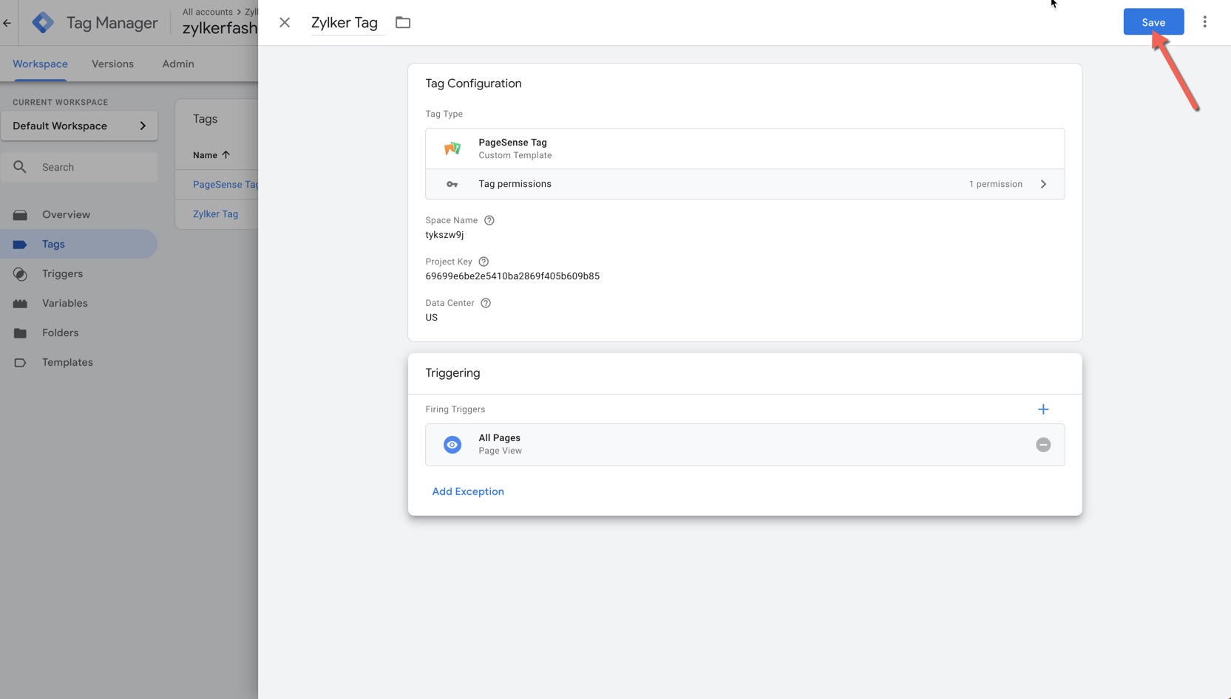1231x699 pixels.
Task: Click the Add Exception link
Action: tap(468, 491)
